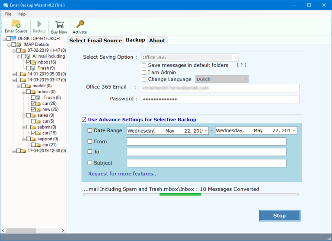Viewport: 332px width, 241px height.
Task: Open the File menu
Action: click(x=8, y=14)
